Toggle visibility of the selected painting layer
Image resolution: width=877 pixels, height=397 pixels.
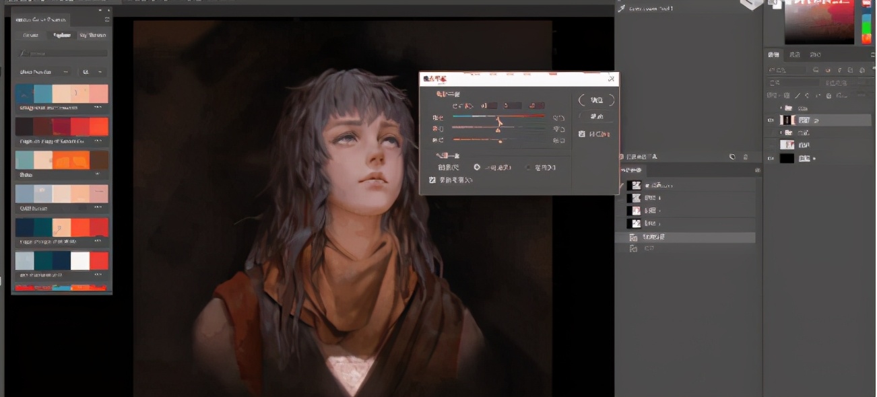771,120
